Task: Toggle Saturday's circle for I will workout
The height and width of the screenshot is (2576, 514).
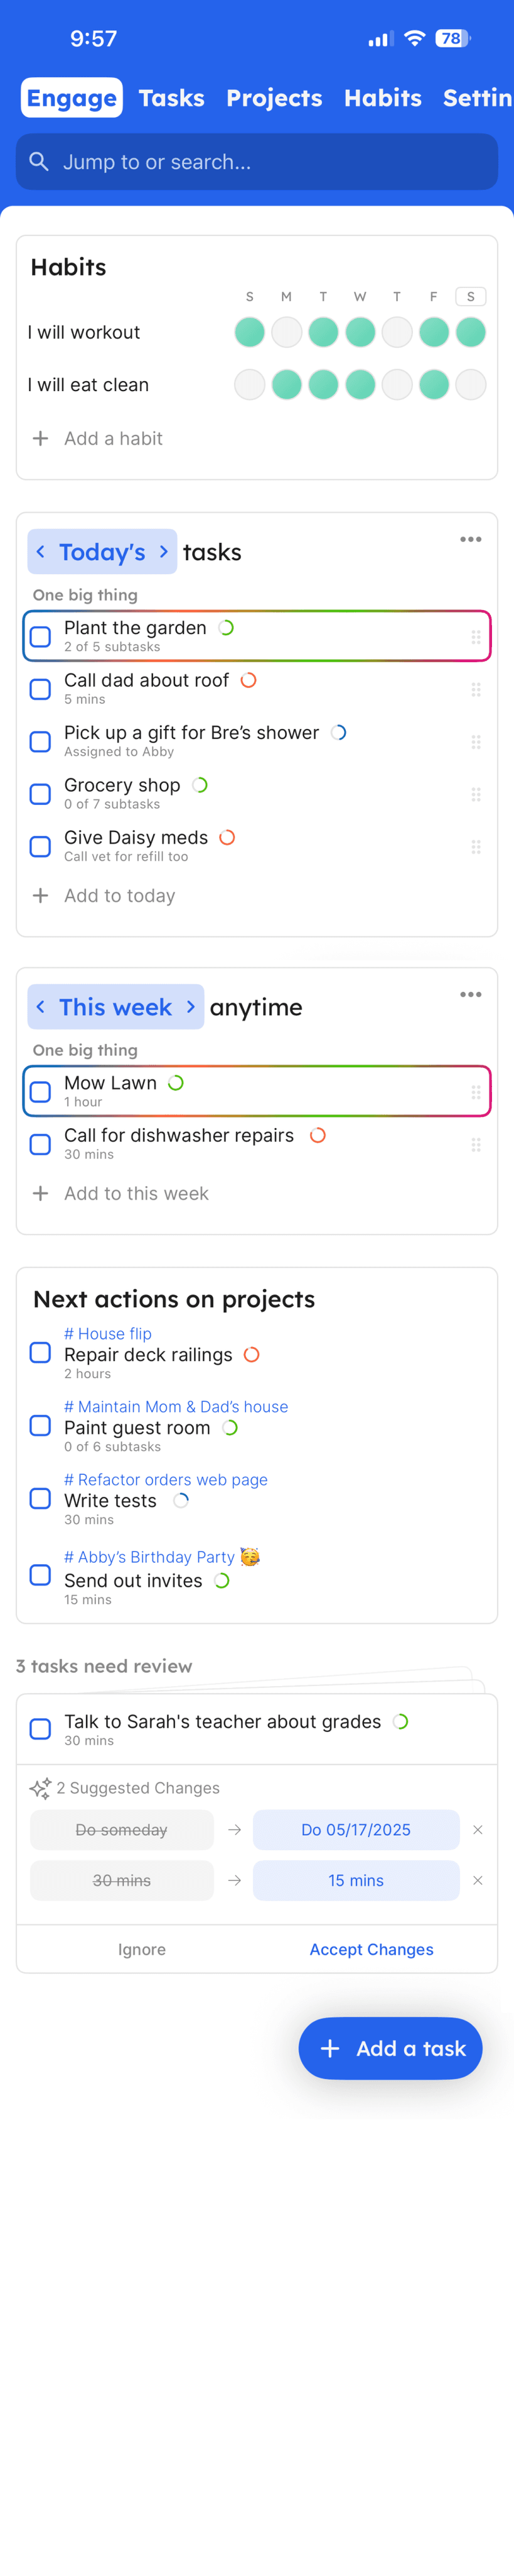Action: pos(470,331)
